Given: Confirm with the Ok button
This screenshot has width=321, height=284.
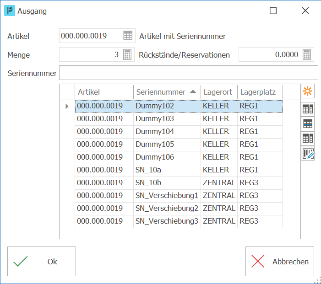Looking at the screenshot, I should point(42,261).
